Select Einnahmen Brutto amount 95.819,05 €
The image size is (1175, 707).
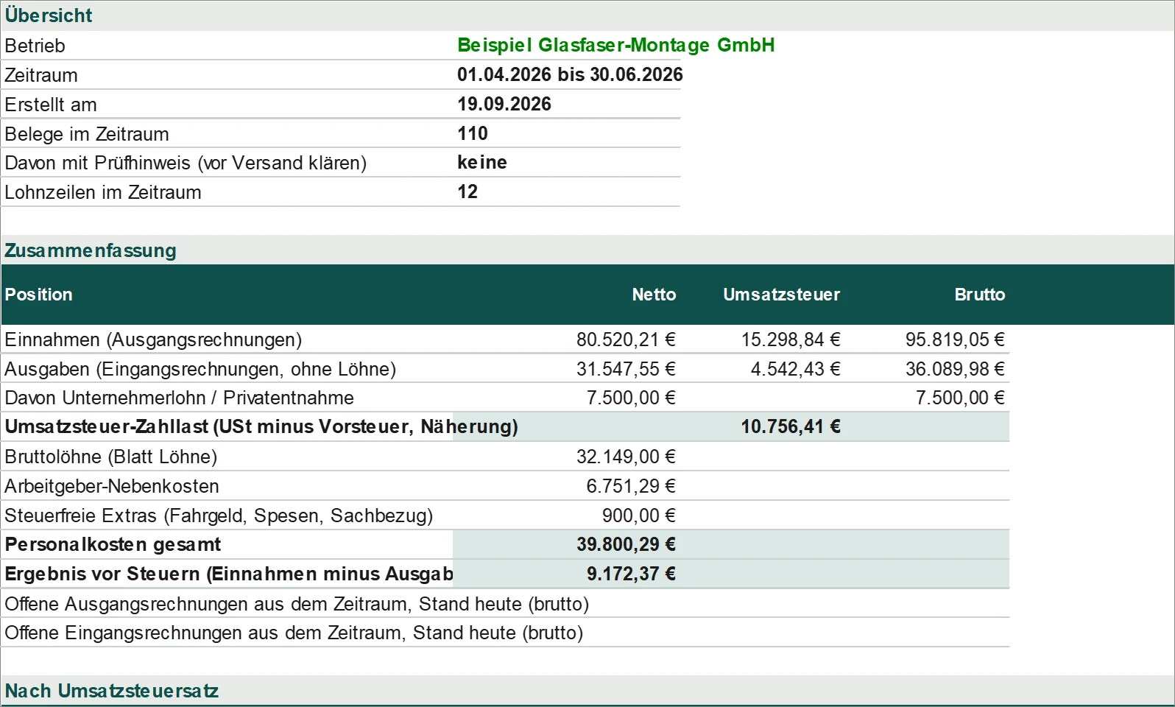click(x=955, y=340)
